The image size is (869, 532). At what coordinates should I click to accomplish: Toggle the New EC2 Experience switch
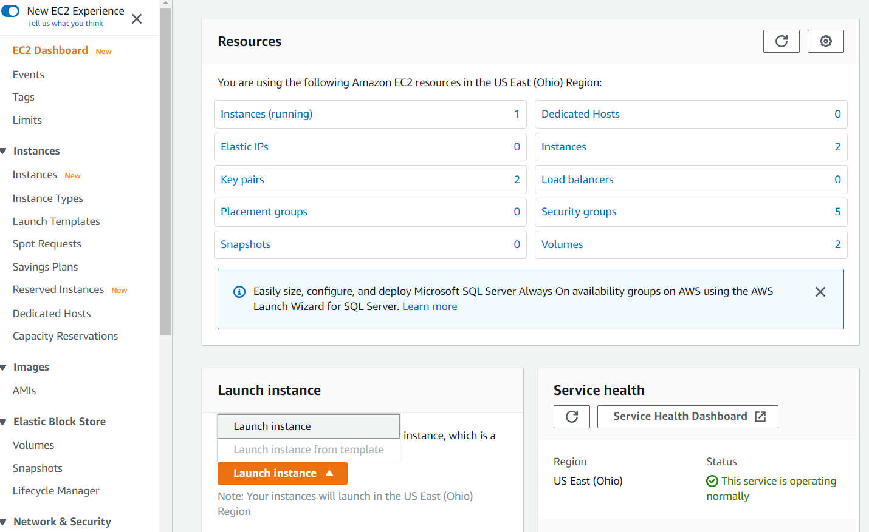click(10, 11)
